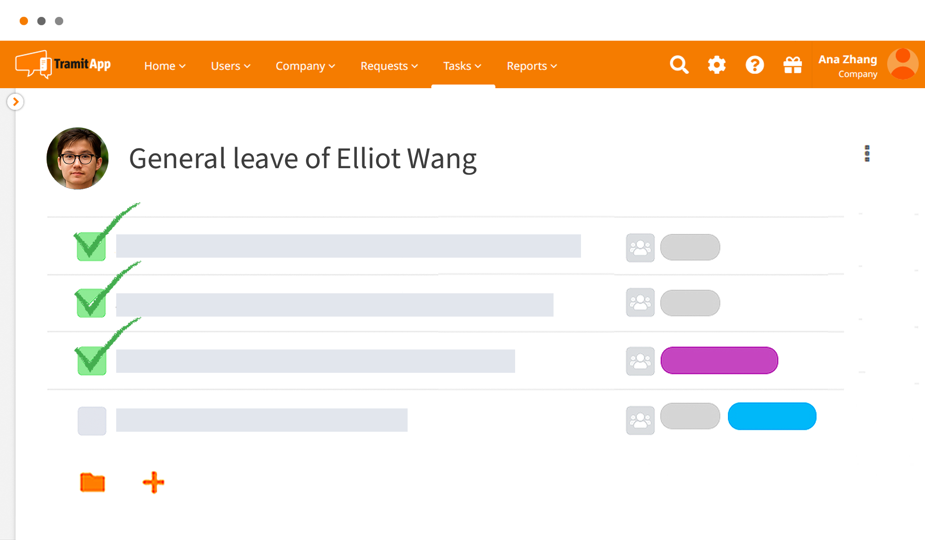Open the settings gear icon

pos(717,65)
